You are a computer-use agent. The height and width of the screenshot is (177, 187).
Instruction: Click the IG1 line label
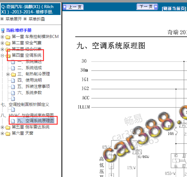click(x=85, y=79)
